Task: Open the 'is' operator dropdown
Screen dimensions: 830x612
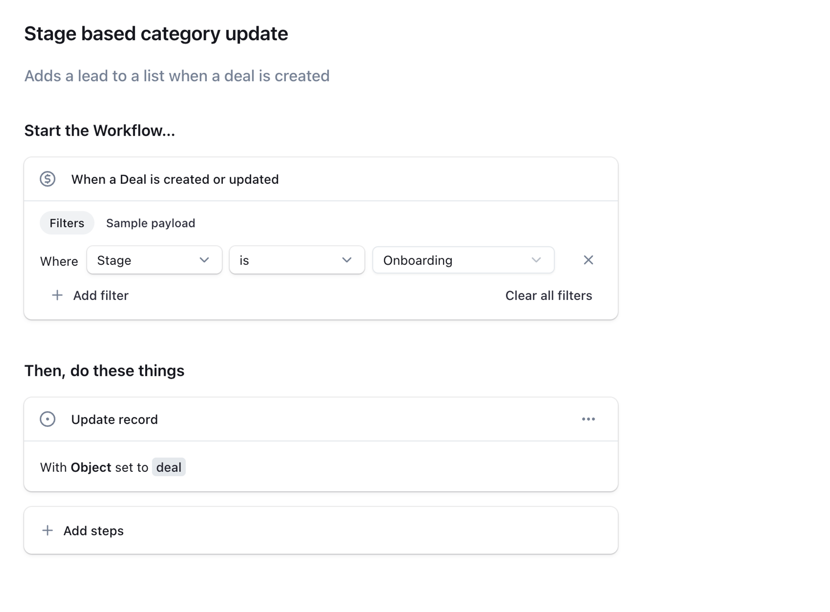Action: 297,260
